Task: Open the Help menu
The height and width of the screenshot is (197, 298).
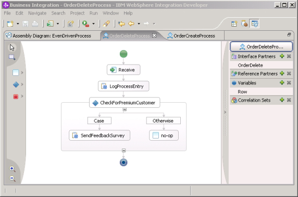Action: [128, 13]
